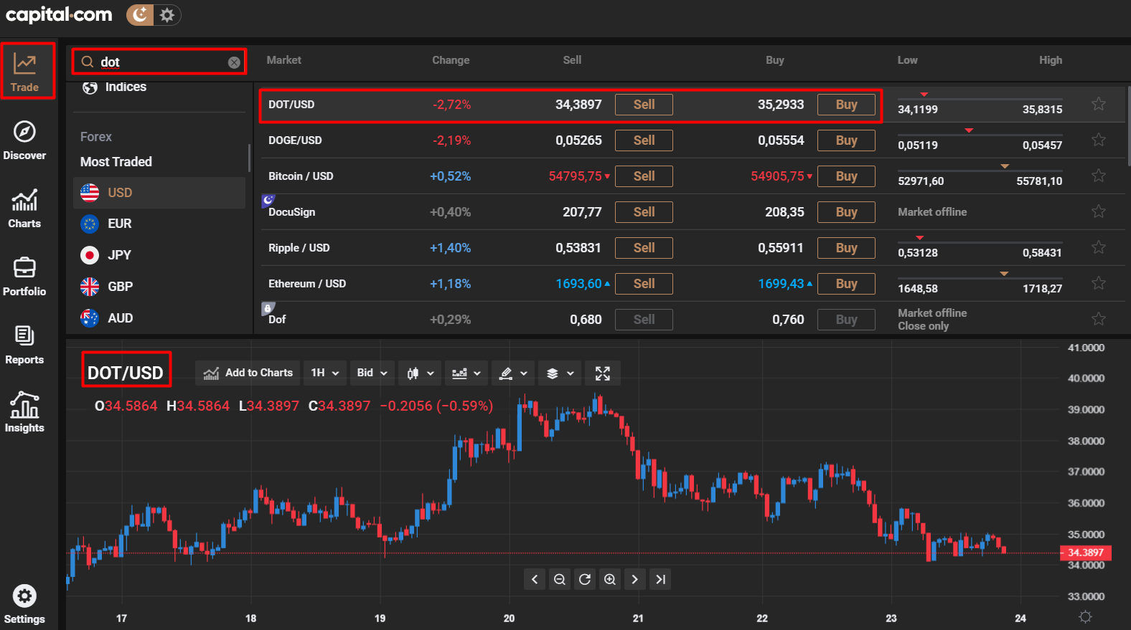Open chart settings gear at axis corner
The width and height of the screenshot is (1131, 630).
point(1085,617)
